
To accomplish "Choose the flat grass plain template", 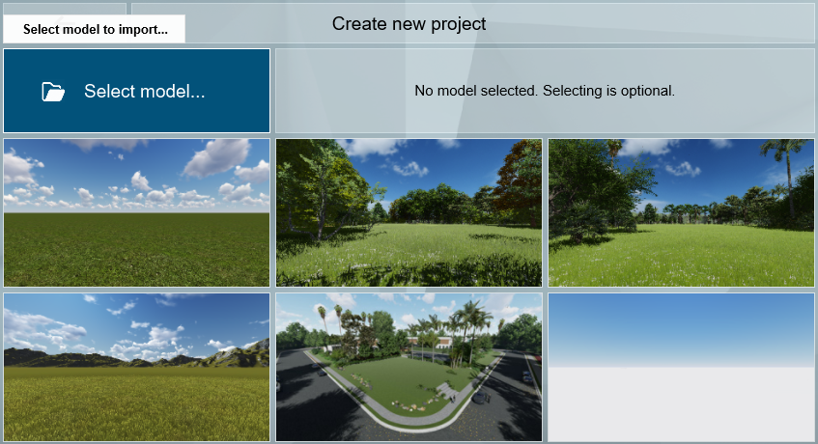I will point(136,212).
